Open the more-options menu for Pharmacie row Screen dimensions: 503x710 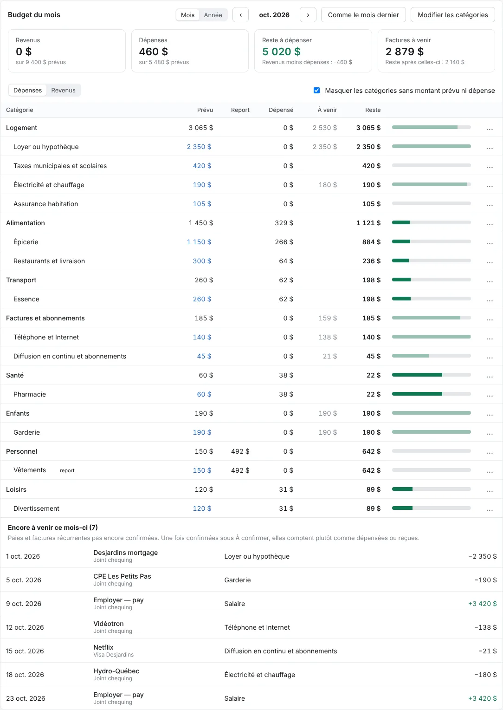click(x=490, y=395)
